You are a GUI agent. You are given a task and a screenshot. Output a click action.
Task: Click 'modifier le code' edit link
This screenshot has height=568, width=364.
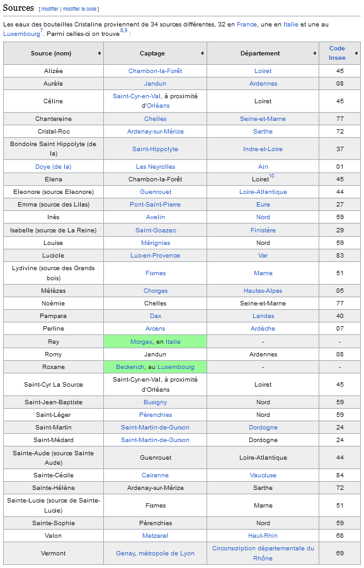click(80, 9)
